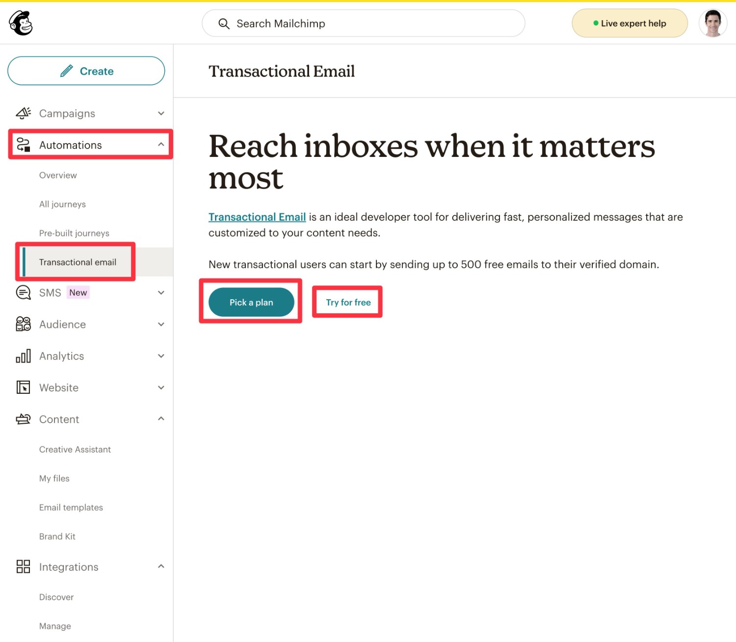
Task: Open Creative Assistant
Action: 75,449
